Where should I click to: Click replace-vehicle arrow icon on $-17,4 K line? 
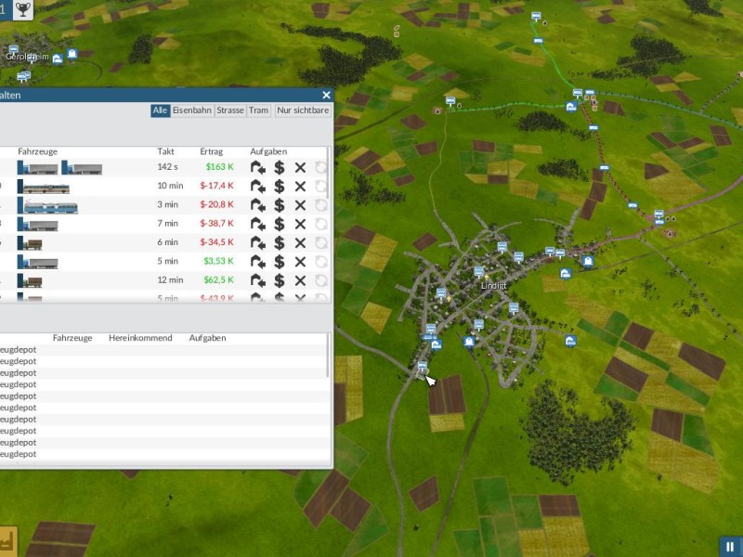pos(258,187)
